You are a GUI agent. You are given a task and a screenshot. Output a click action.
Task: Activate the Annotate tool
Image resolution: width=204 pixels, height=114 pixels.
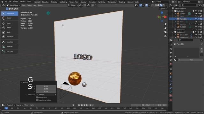tap(10, 42)
